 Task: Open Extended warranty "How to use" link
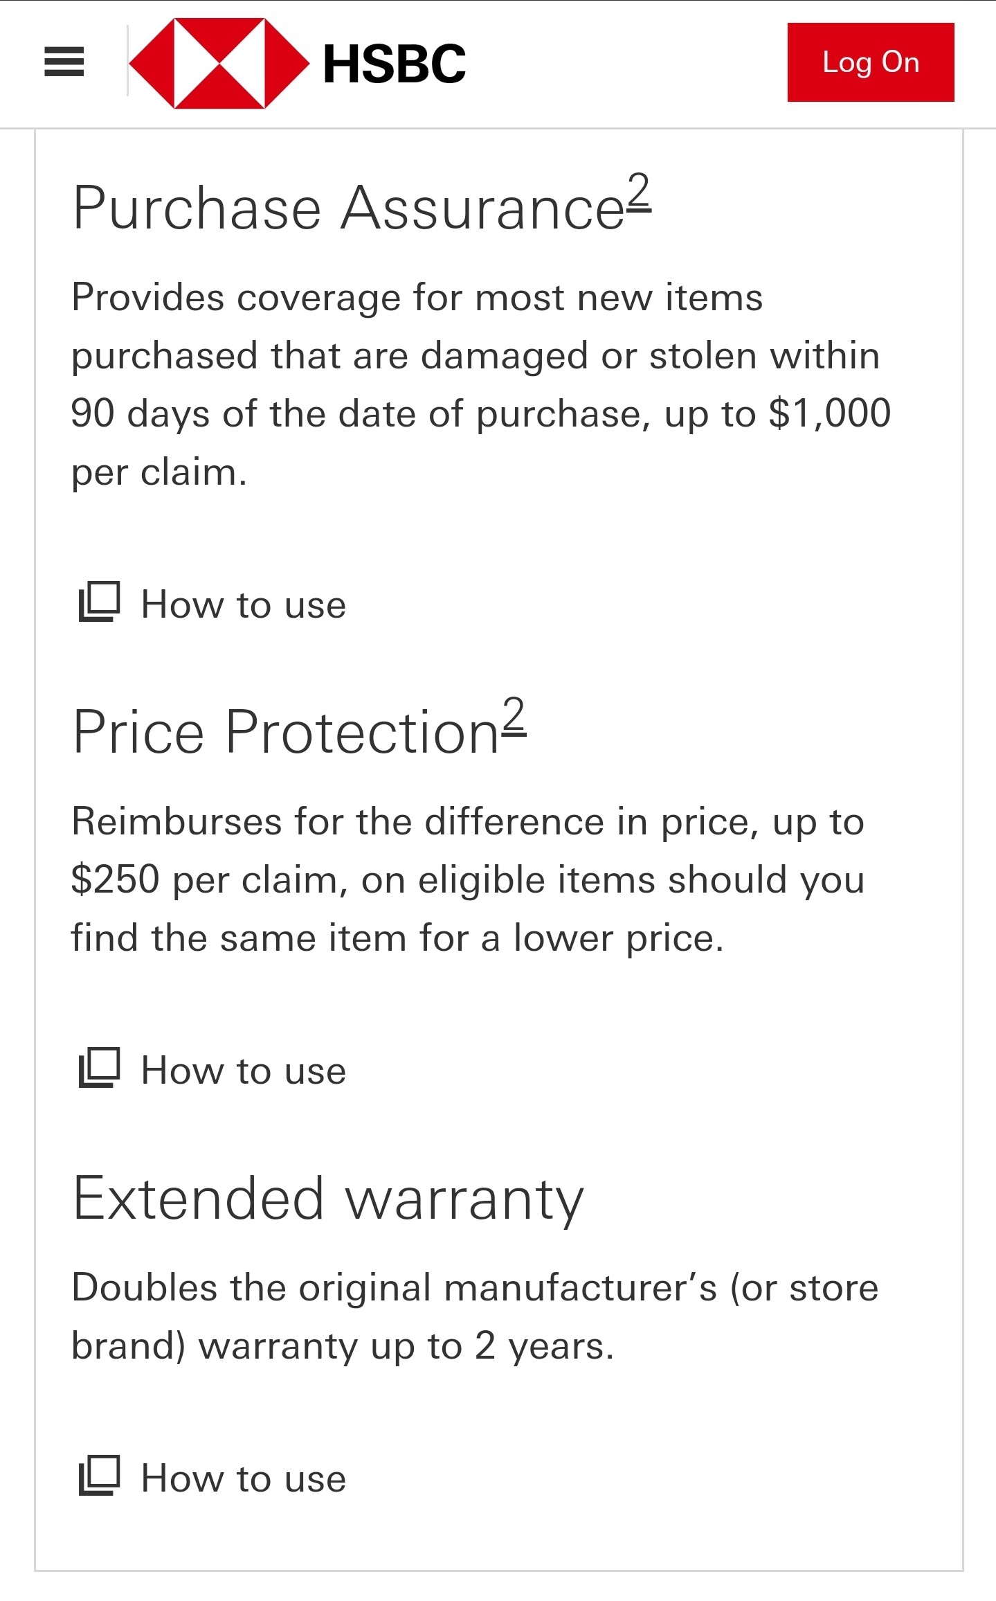(x=243, y=1478)
